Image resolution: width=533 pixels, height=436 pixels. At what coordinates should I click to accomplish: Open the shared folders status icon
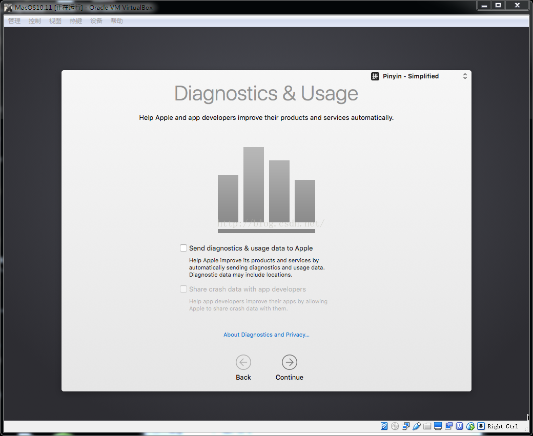(x=427, y=426)
